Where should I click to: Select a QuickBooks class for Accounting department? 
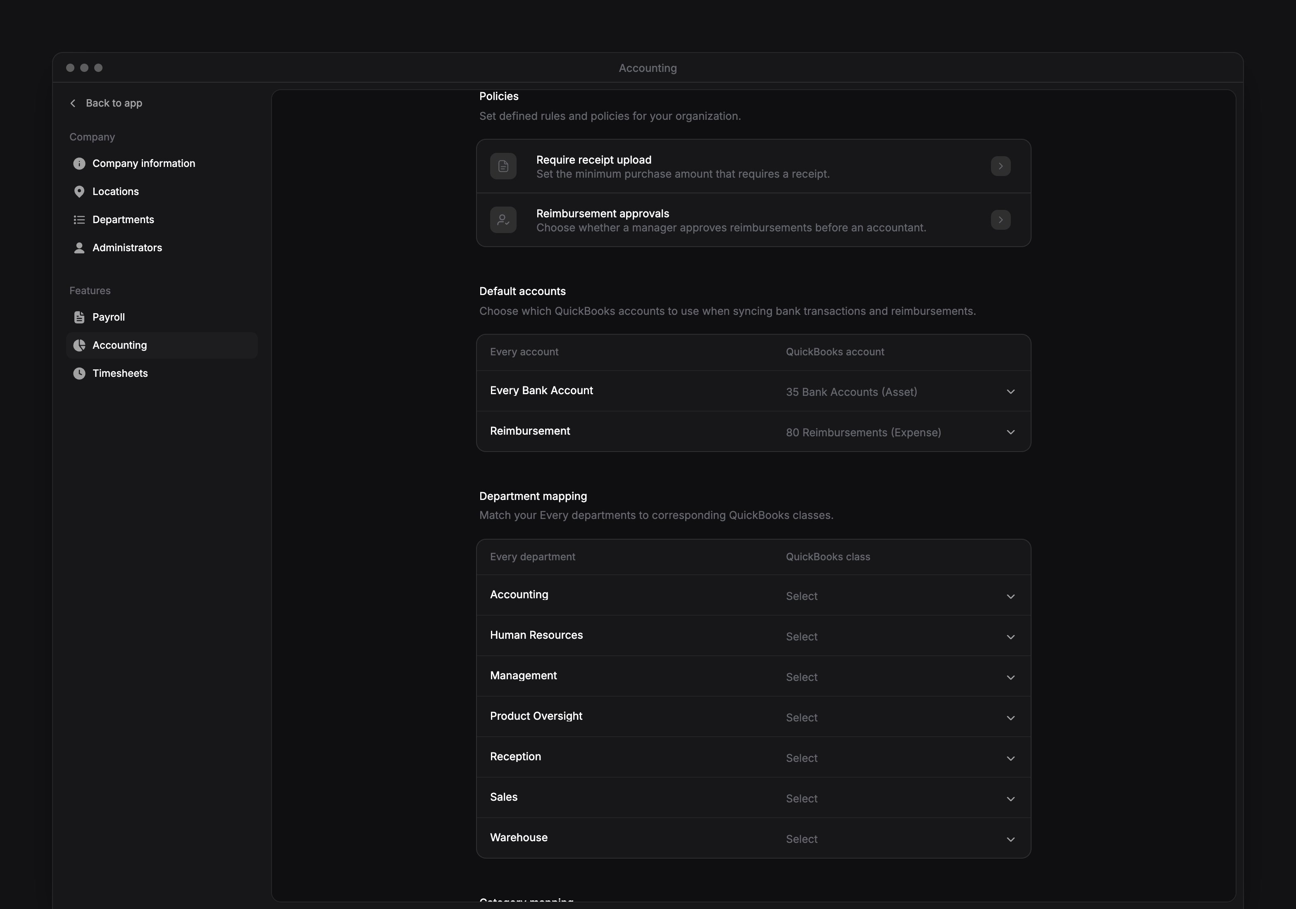pos(901,596)
